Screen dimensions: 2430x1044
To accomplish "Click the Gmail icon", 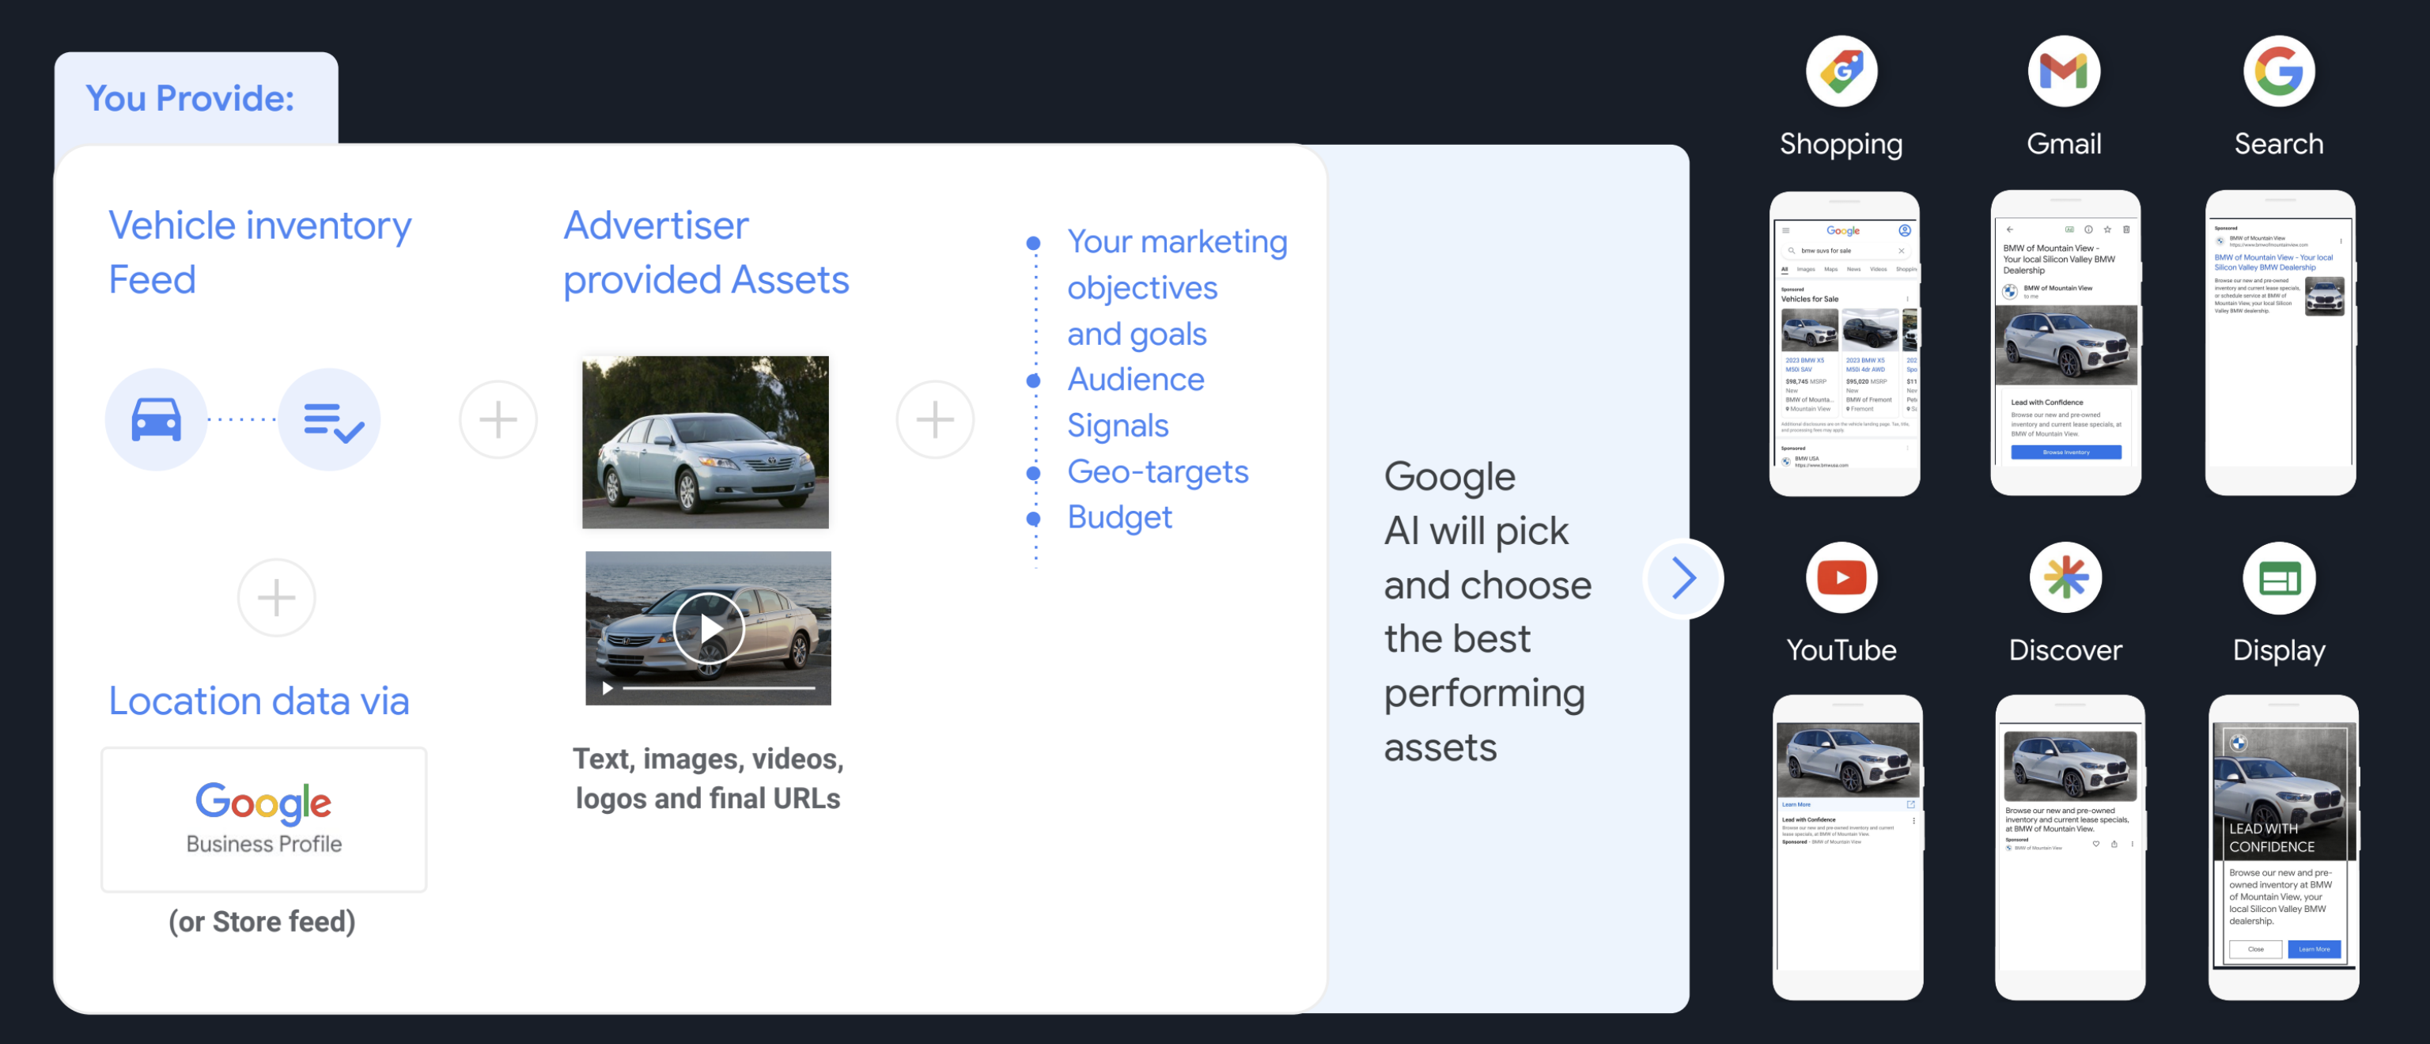I will [x=2064, y=72].
